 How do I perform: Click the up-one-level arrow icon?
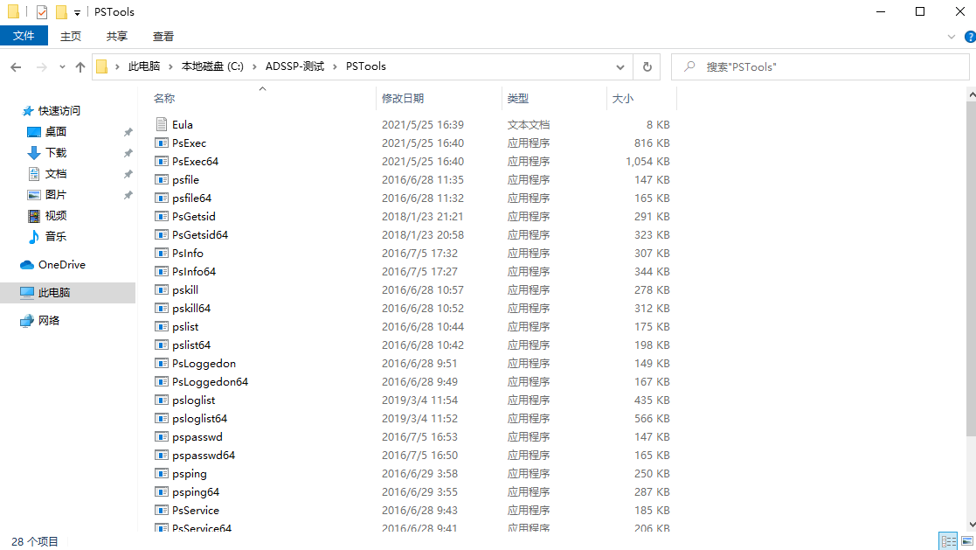click(x=80, y=67)
